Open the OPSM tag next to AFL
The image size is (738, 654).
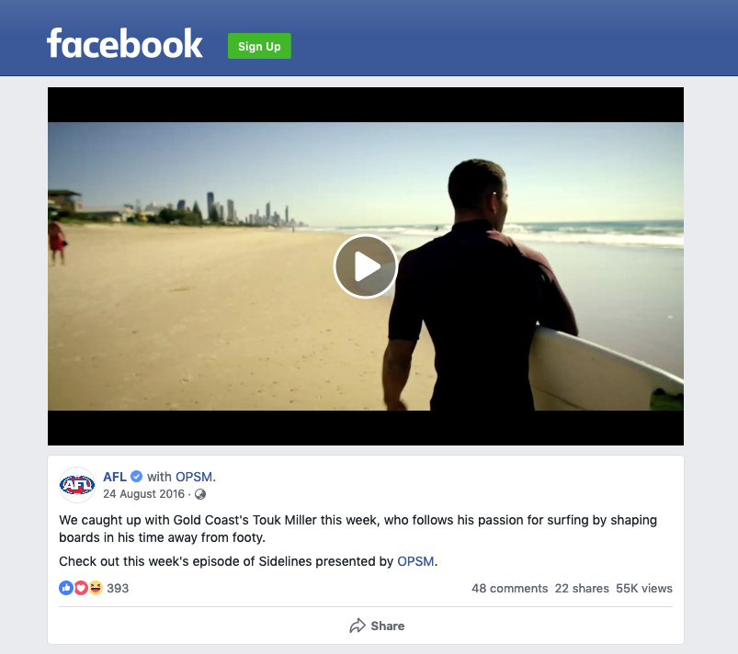(x=193, y=477)
